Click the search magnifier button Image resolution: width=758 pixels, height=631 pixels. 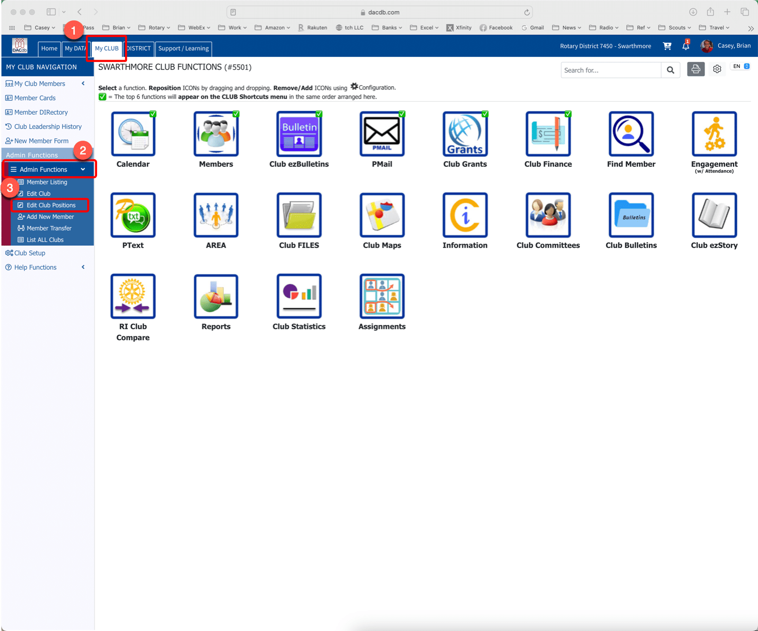[x=670, y=70]
